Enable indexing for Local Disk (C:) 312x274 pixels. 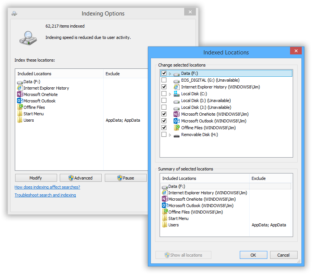(x=164, y=93)
